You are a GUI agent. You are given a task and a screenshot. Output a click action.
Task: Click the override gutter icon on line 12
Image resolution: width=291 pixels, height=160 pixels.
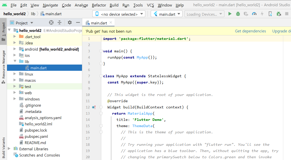[x=94, y=107]
